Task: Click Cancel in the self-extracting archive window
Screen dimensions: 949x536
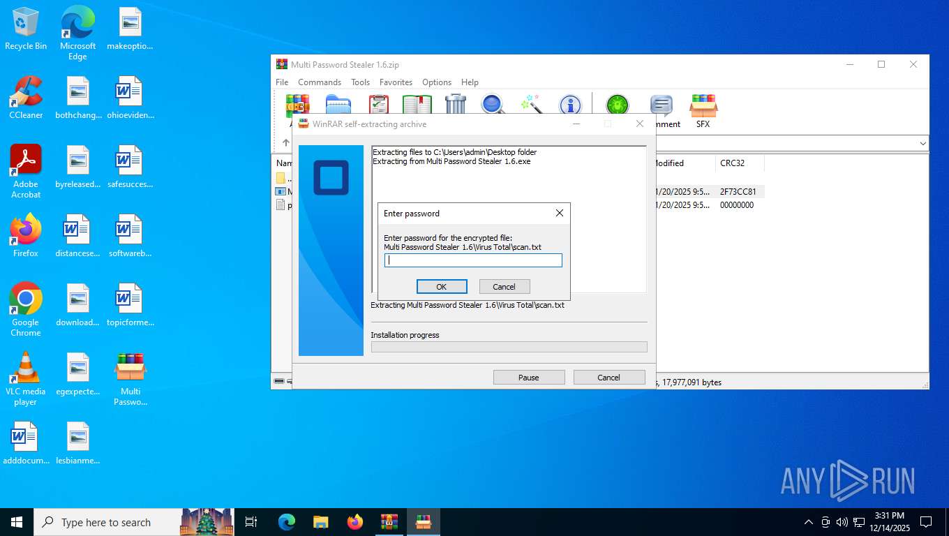Action: pos(608,377)
